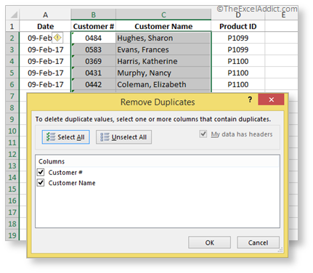Toggle the Customer Name column checkbox
313x273 pixels.
41,182
